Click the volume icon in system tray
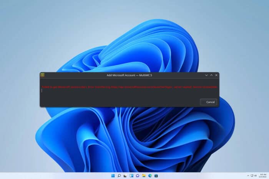The width and height of the screenshot is (269, 179). (x=256, y=176)
